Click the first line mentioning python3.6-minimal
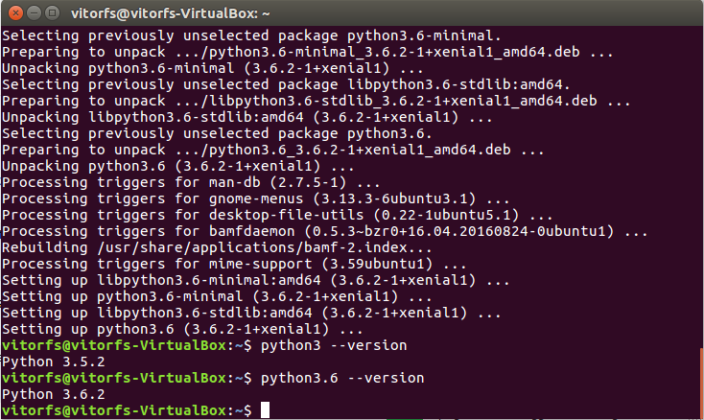 pos(251,35)
